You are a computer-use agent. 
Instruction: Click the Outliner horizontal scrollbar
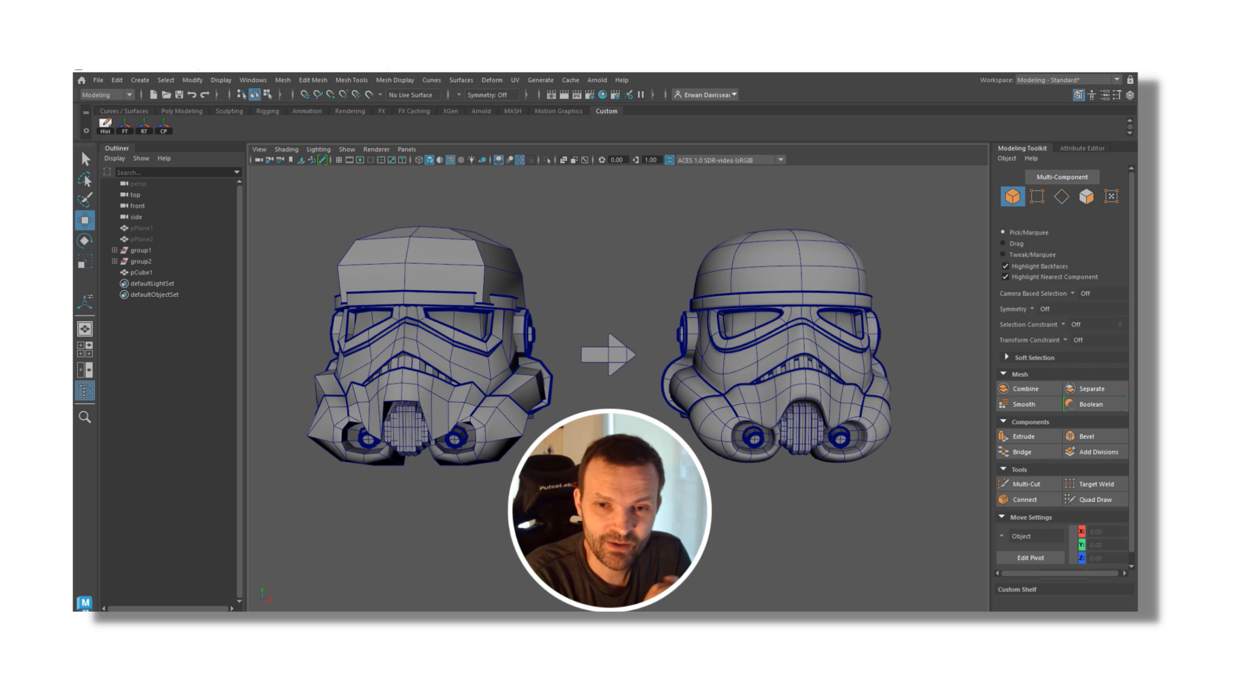click(167, 608)
